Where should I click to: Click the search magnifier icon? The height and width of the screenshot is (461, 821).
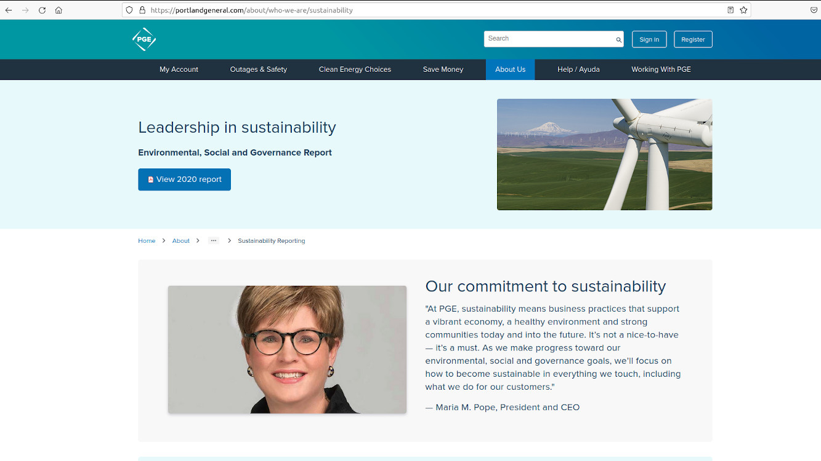618,40
